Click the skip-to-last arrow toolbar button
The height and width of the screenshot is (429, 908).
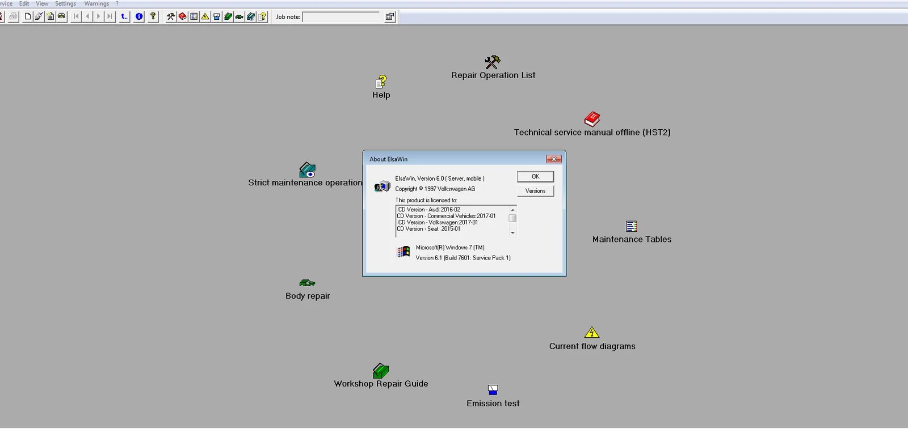[110, 16]
